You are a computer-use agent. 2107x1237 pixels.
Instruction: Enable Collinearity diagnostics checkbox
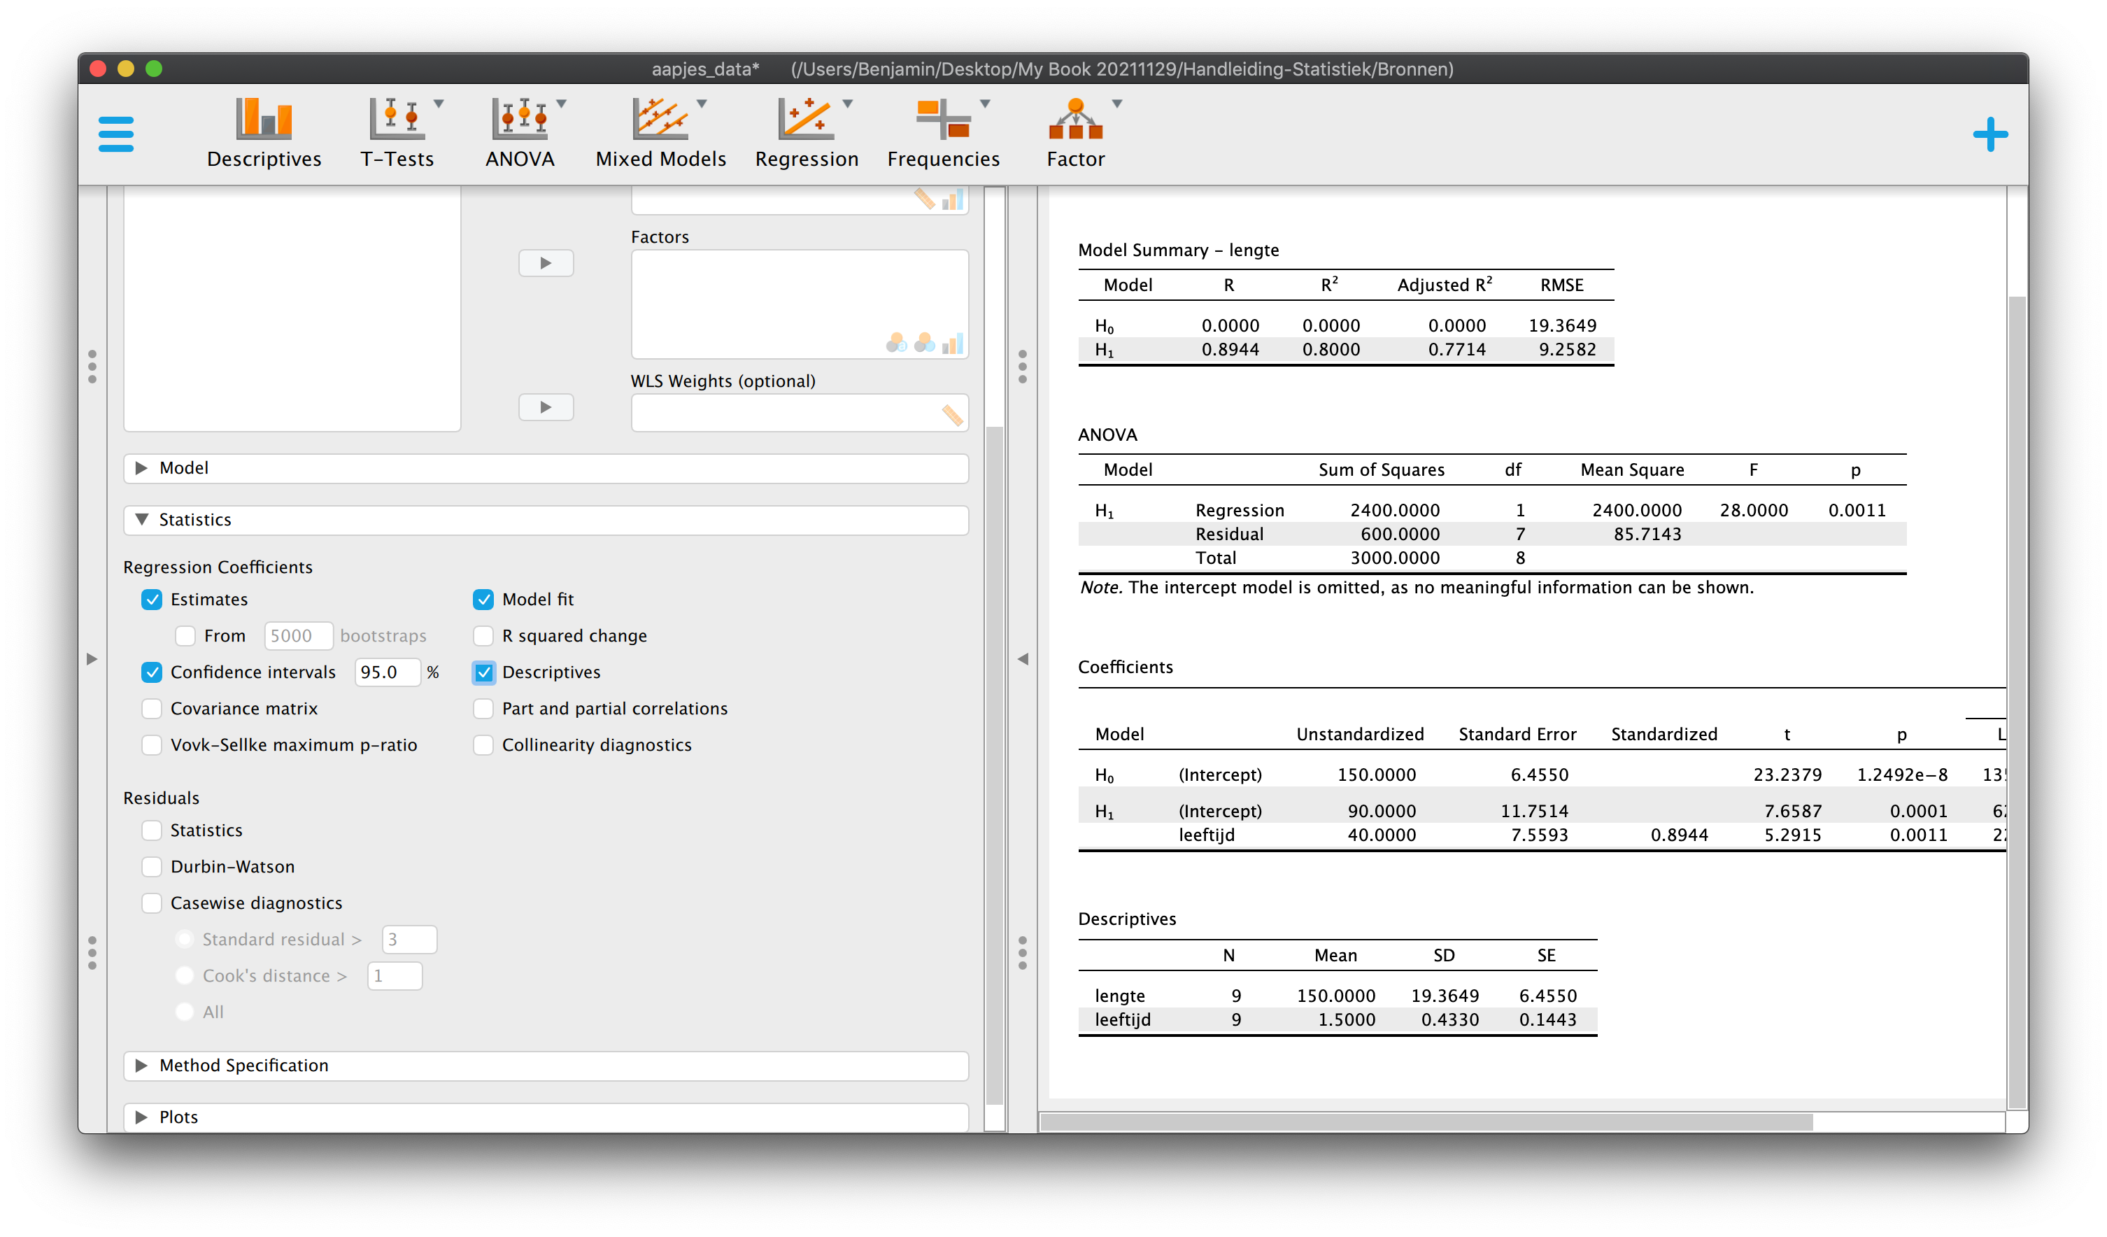[x=483, y=745]
